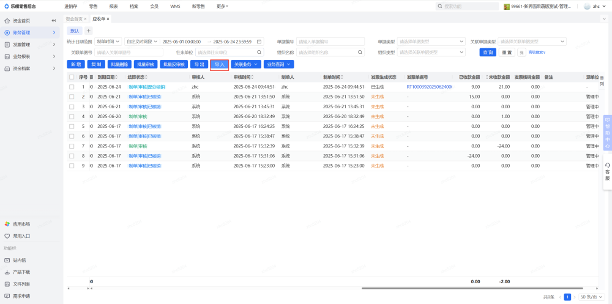Click the calendar icon in date range
Viewport: 612px width, 304px height.
pyautogui.click(x=259, y=42)
